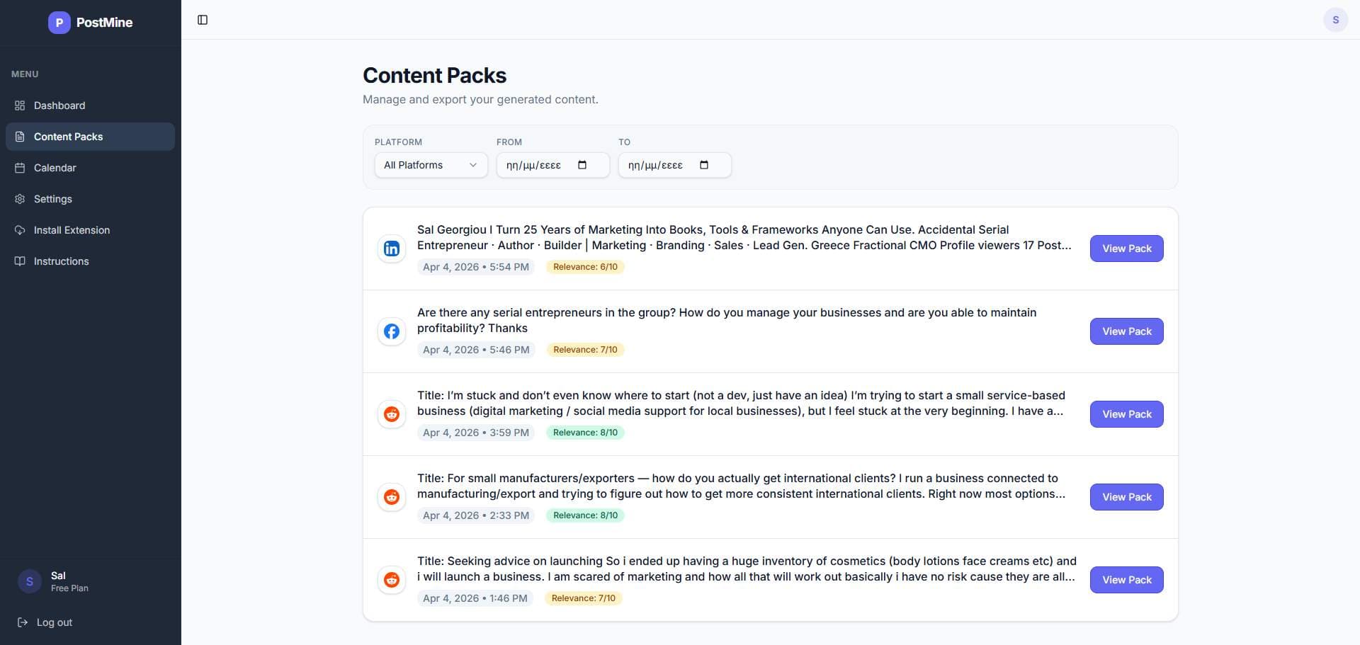Open the All Platforms dropdown
Image resolution: width=1360 pixels, height=645 pixels.
point(430,165)
